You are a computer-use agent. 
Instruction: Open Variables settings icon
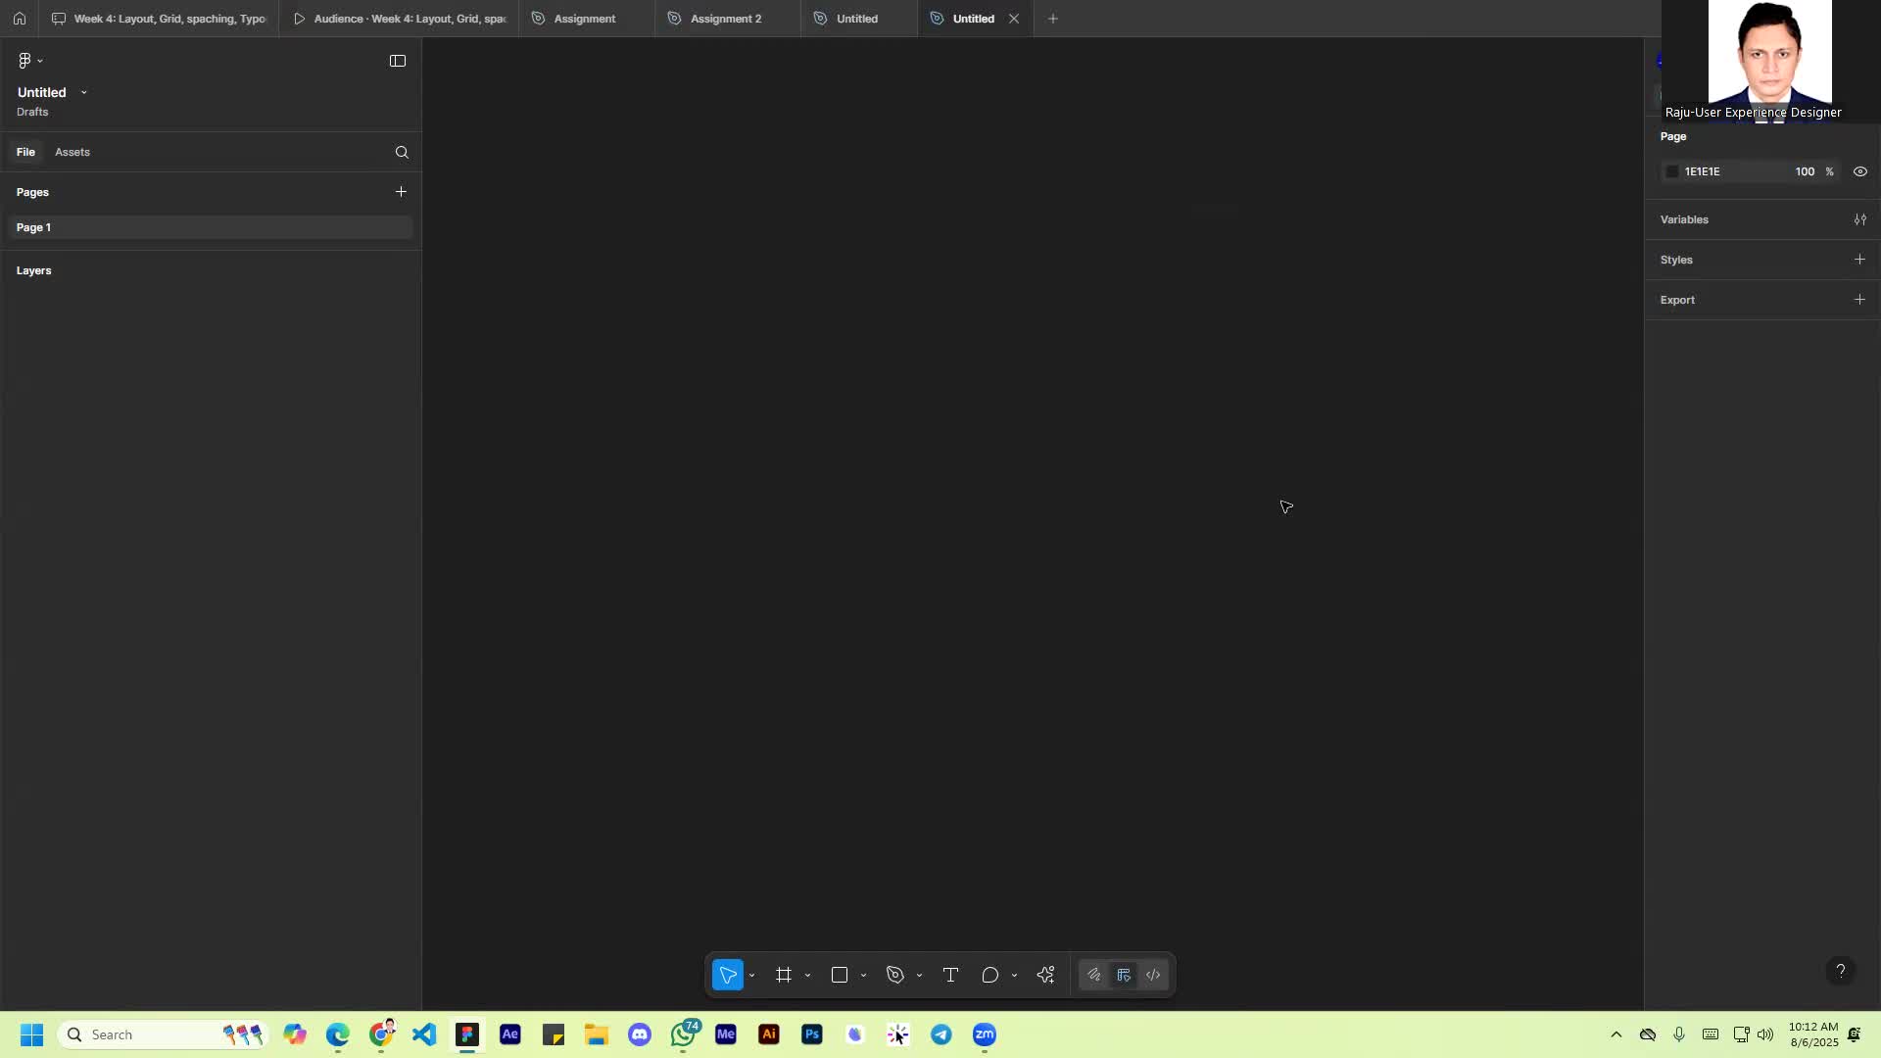pyautogui.click(x=1860, y=219)
